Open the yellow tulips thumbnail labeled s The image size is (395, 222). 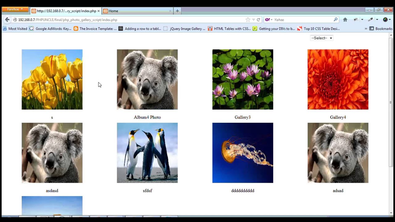coord(52,79)
